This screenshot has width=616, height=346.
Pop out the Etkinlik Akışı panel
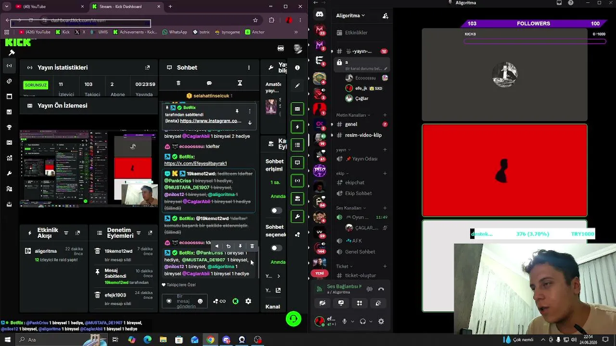pos(77,233)
